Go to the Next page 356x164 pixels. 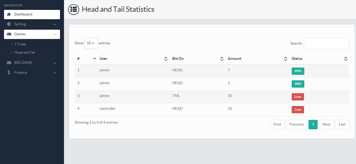click(x=326, y=124)
